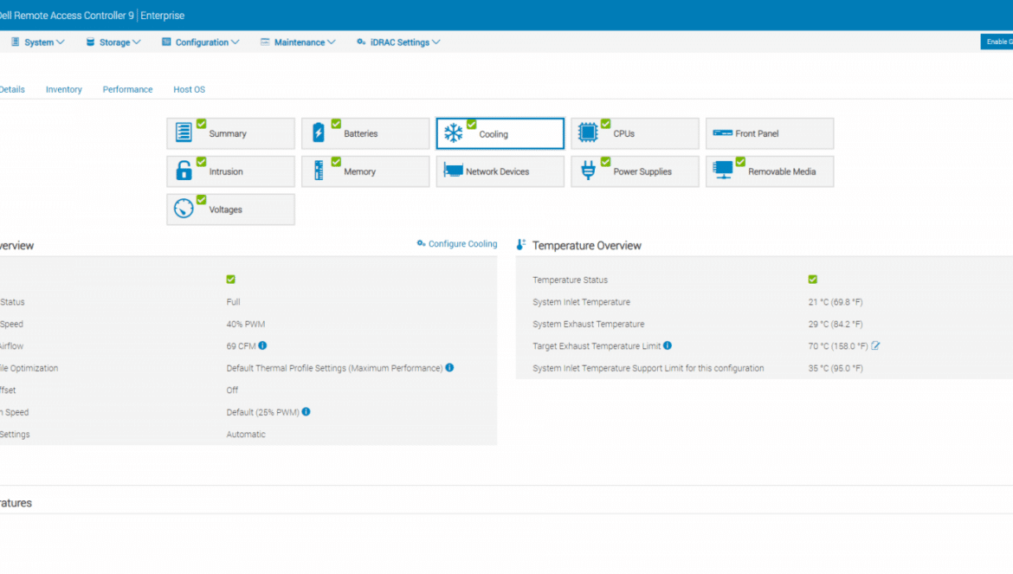The width and height of the screenshot is (1013, 574).
Task: Edit the target exhaust limit pencil icon
Action: [875, 345]
